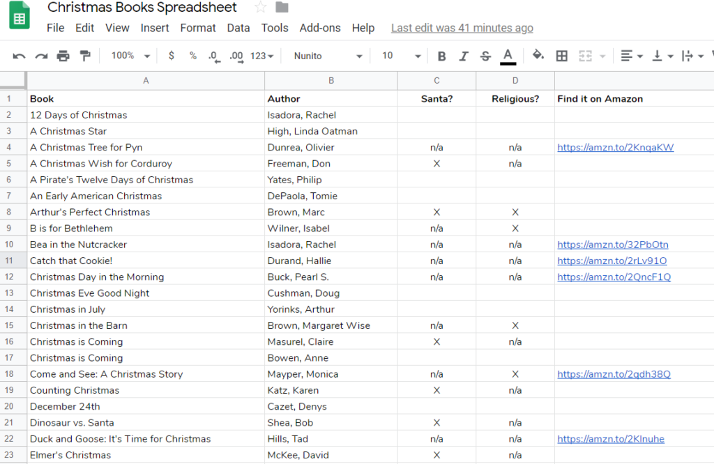Open the Borders tool
Screen dimensions: 714x464
tap(561, 56)
